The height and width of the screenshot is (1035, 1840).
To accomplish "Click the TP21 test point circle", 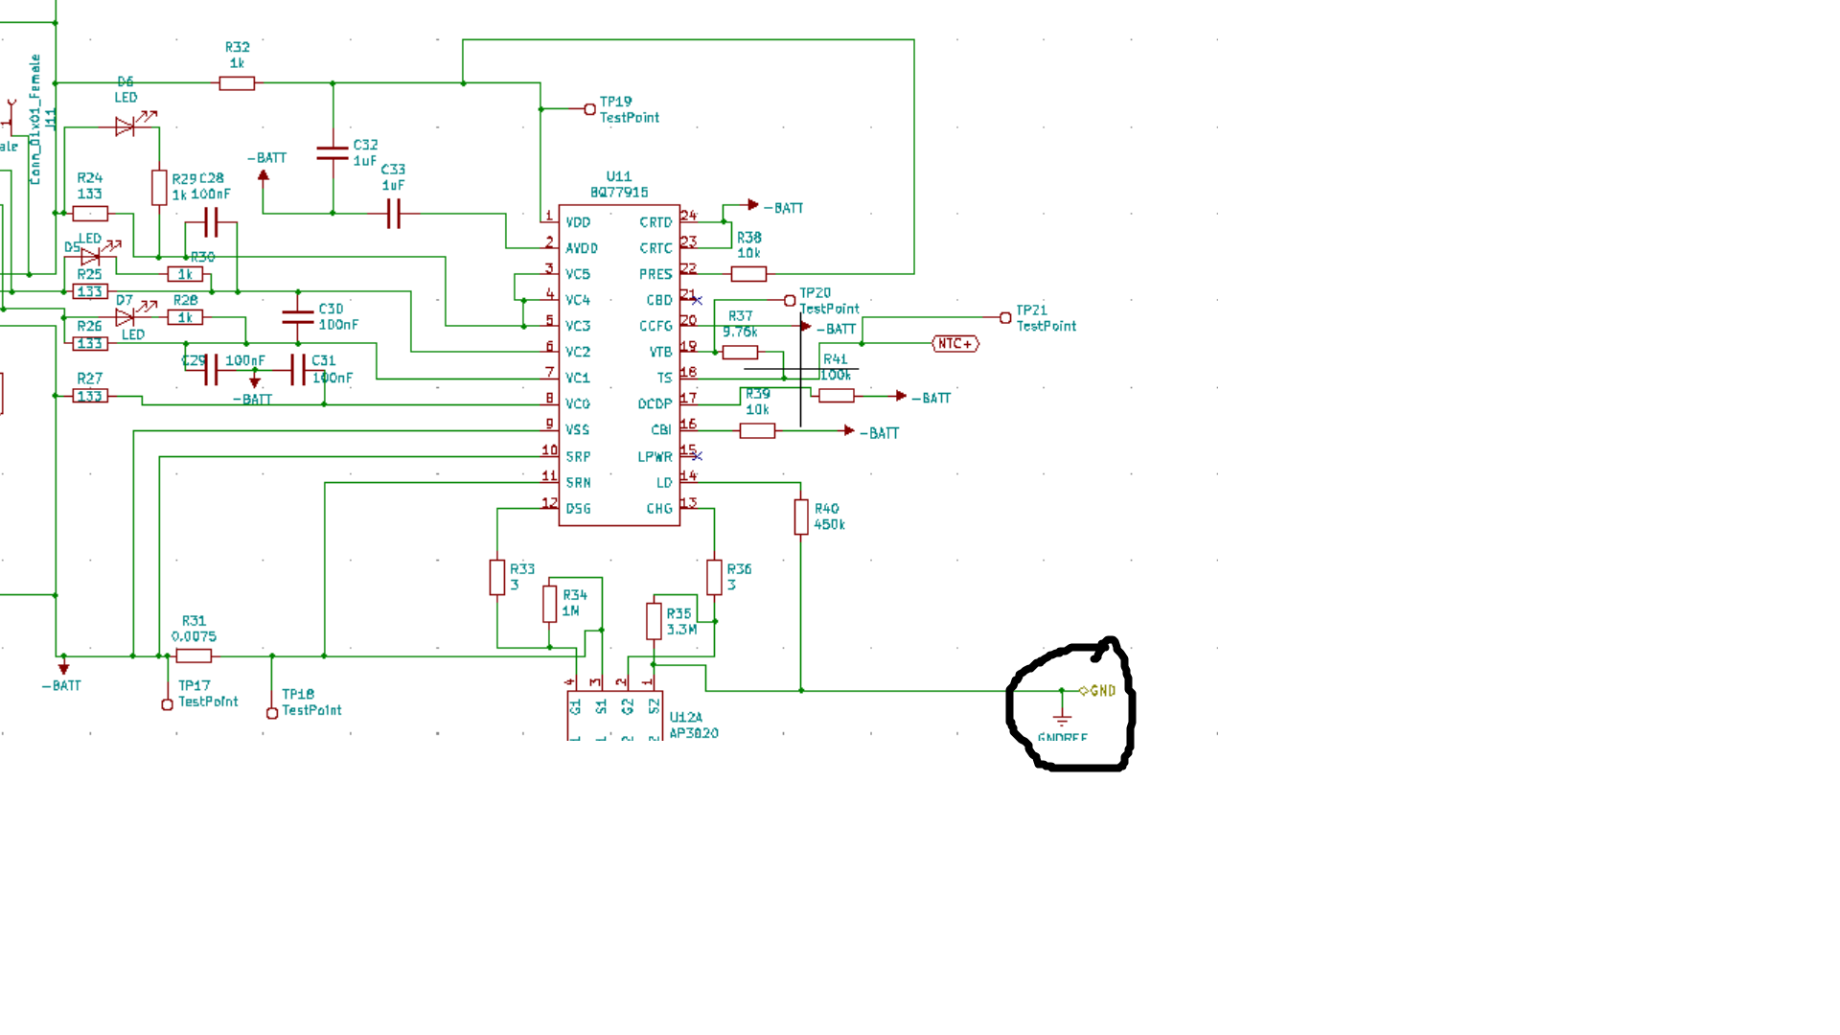I will (x=1004, y=317).
